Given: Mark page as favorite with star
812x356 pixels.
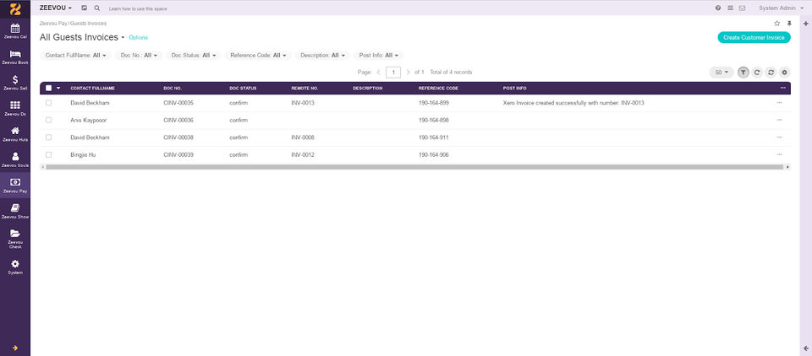Looking at the screenshot, I should point(776,24).
